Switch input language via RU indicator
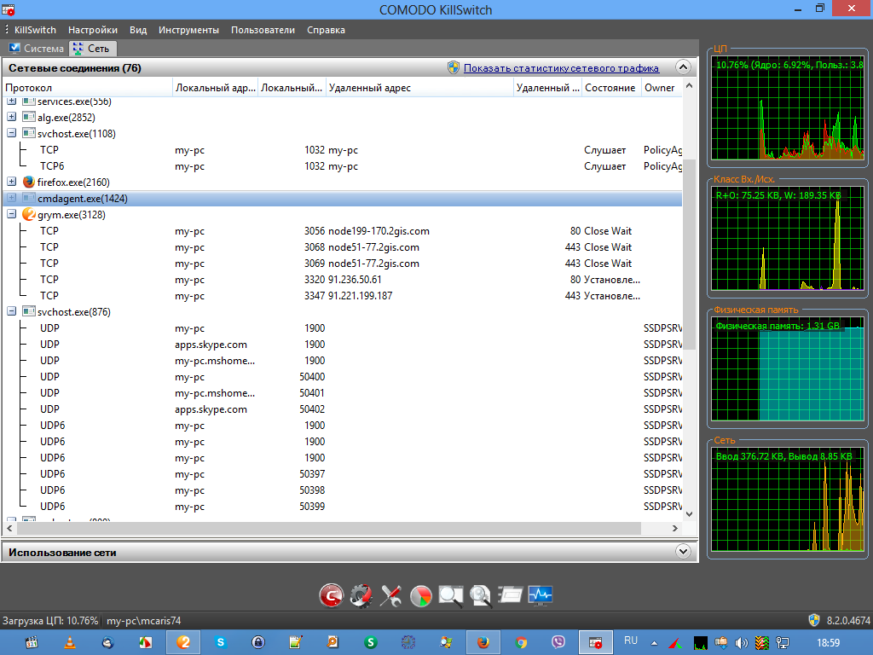 pos(631,641)
